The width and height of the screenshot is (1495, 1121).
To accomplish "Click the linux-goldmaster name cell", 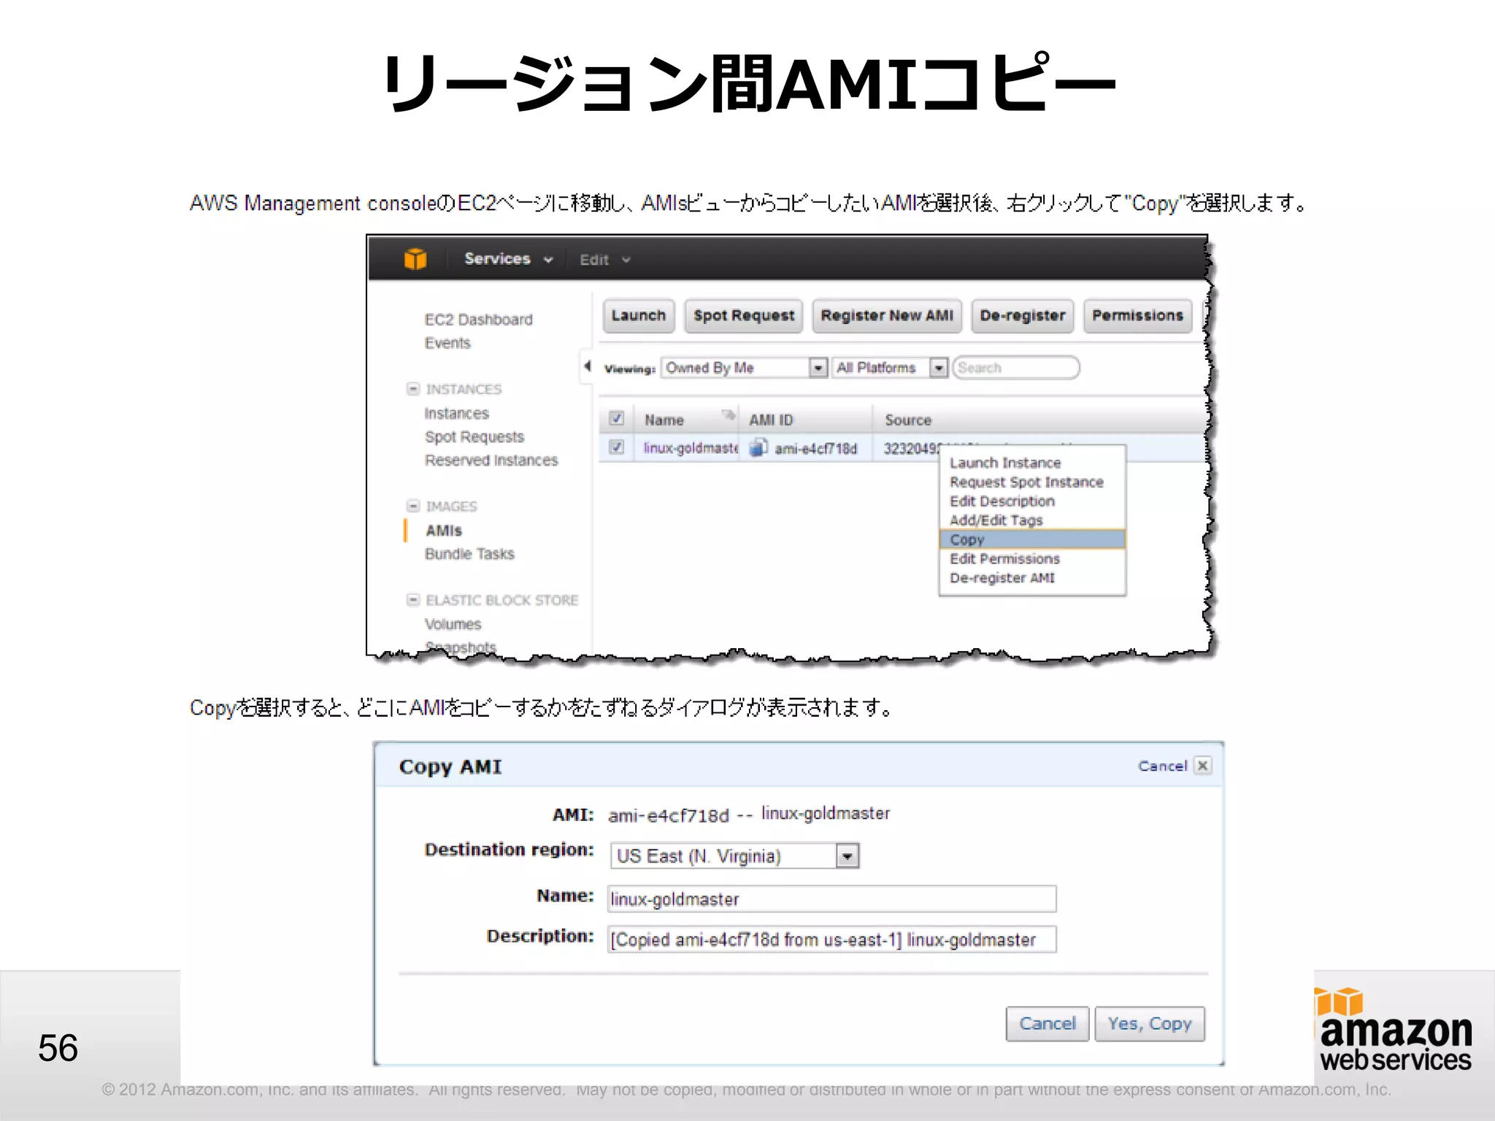I will click(690, 448).
